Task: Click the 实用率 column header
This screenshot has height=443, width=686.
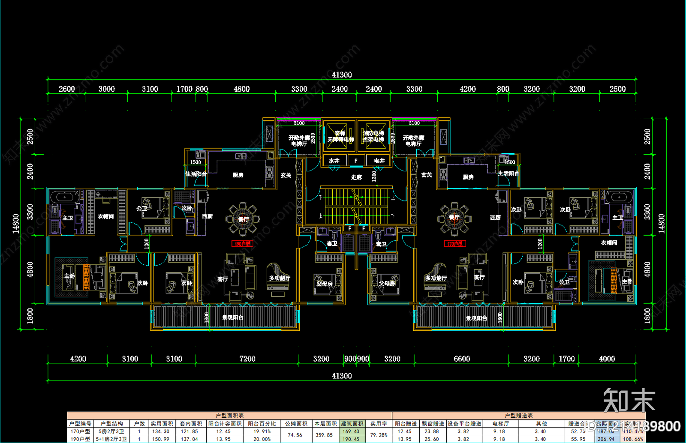Action: click(x=379, y=424)
